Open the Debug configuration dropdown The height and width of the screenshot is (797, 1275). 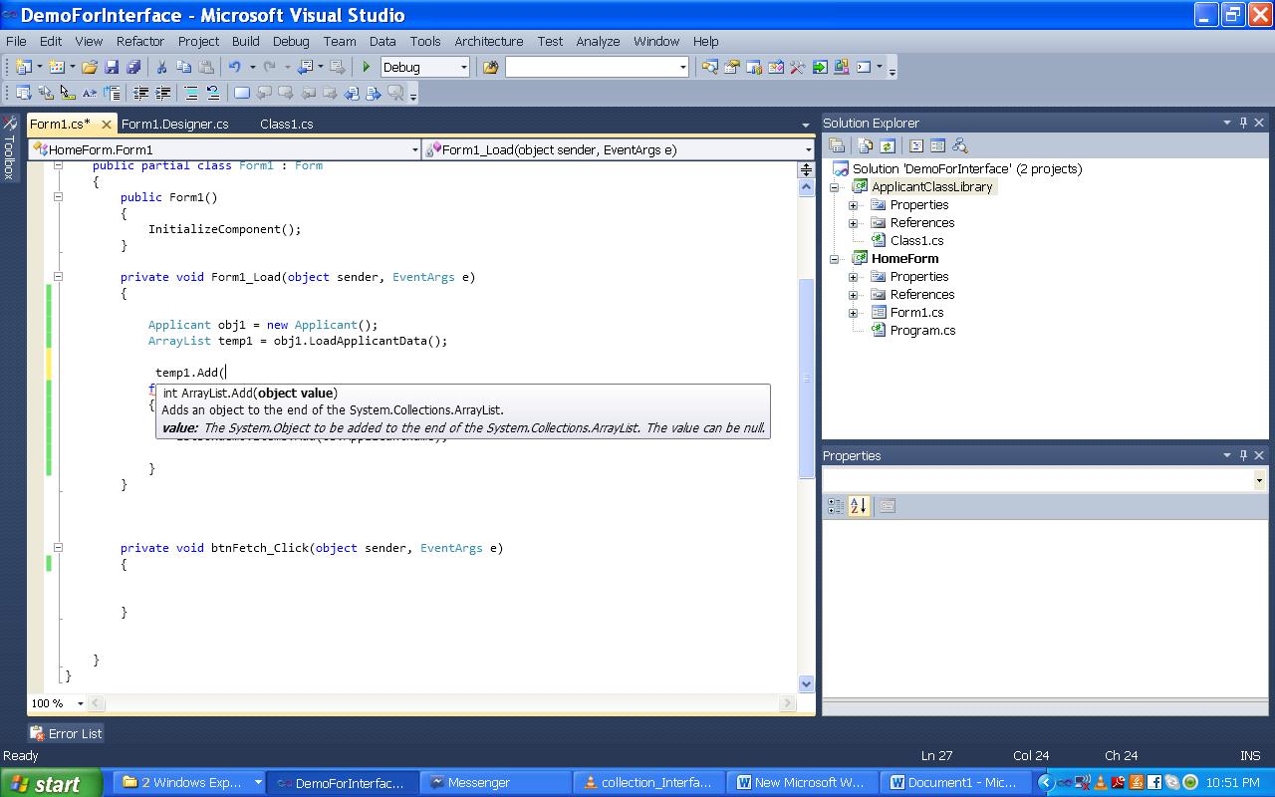[463, 67]
